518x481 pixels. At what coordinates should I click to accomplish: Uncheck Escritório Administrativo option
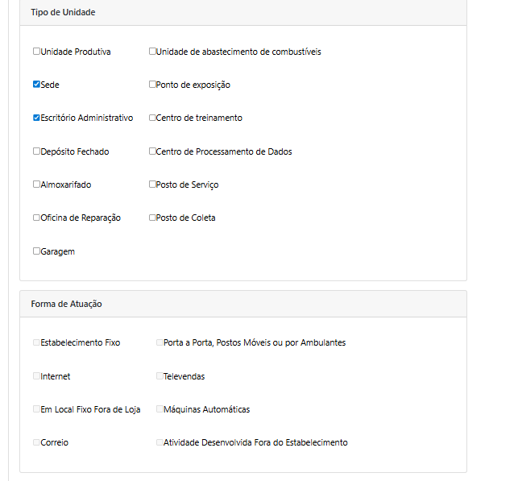[36, 118]
